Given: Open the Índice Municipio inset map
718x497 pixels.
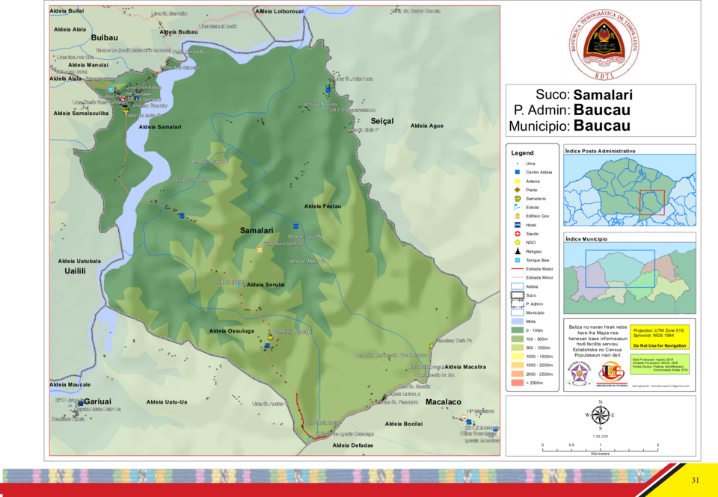Looking at the screenshot, I should (630, 278).
